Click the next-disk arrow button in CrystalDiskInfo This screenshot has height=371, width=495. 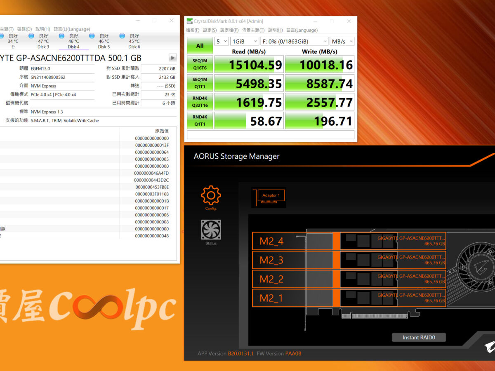[x=172, y=58]
